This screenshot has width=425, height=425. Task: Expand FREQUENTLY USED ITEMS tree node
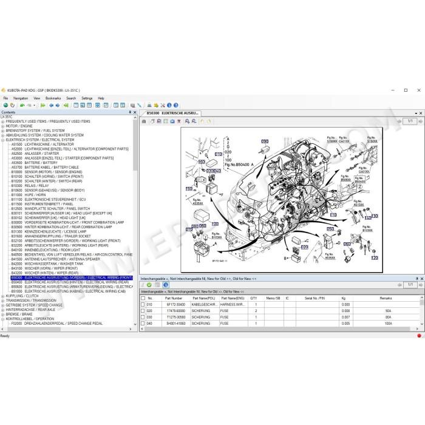tap(2, 121)
